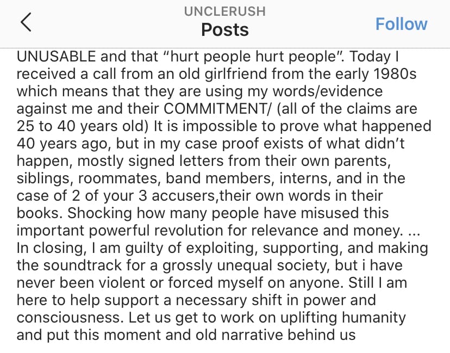Follow the UNCLERUSH account
The image size is (450, 353).
[x=401, y=24]
